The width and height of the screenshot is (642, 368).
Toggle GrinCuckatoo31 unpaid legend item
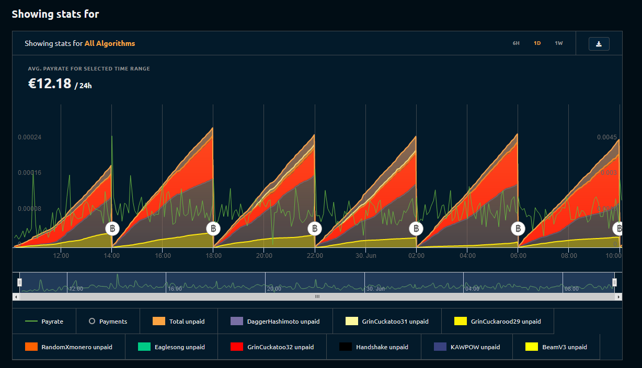[x=387, y=322]
